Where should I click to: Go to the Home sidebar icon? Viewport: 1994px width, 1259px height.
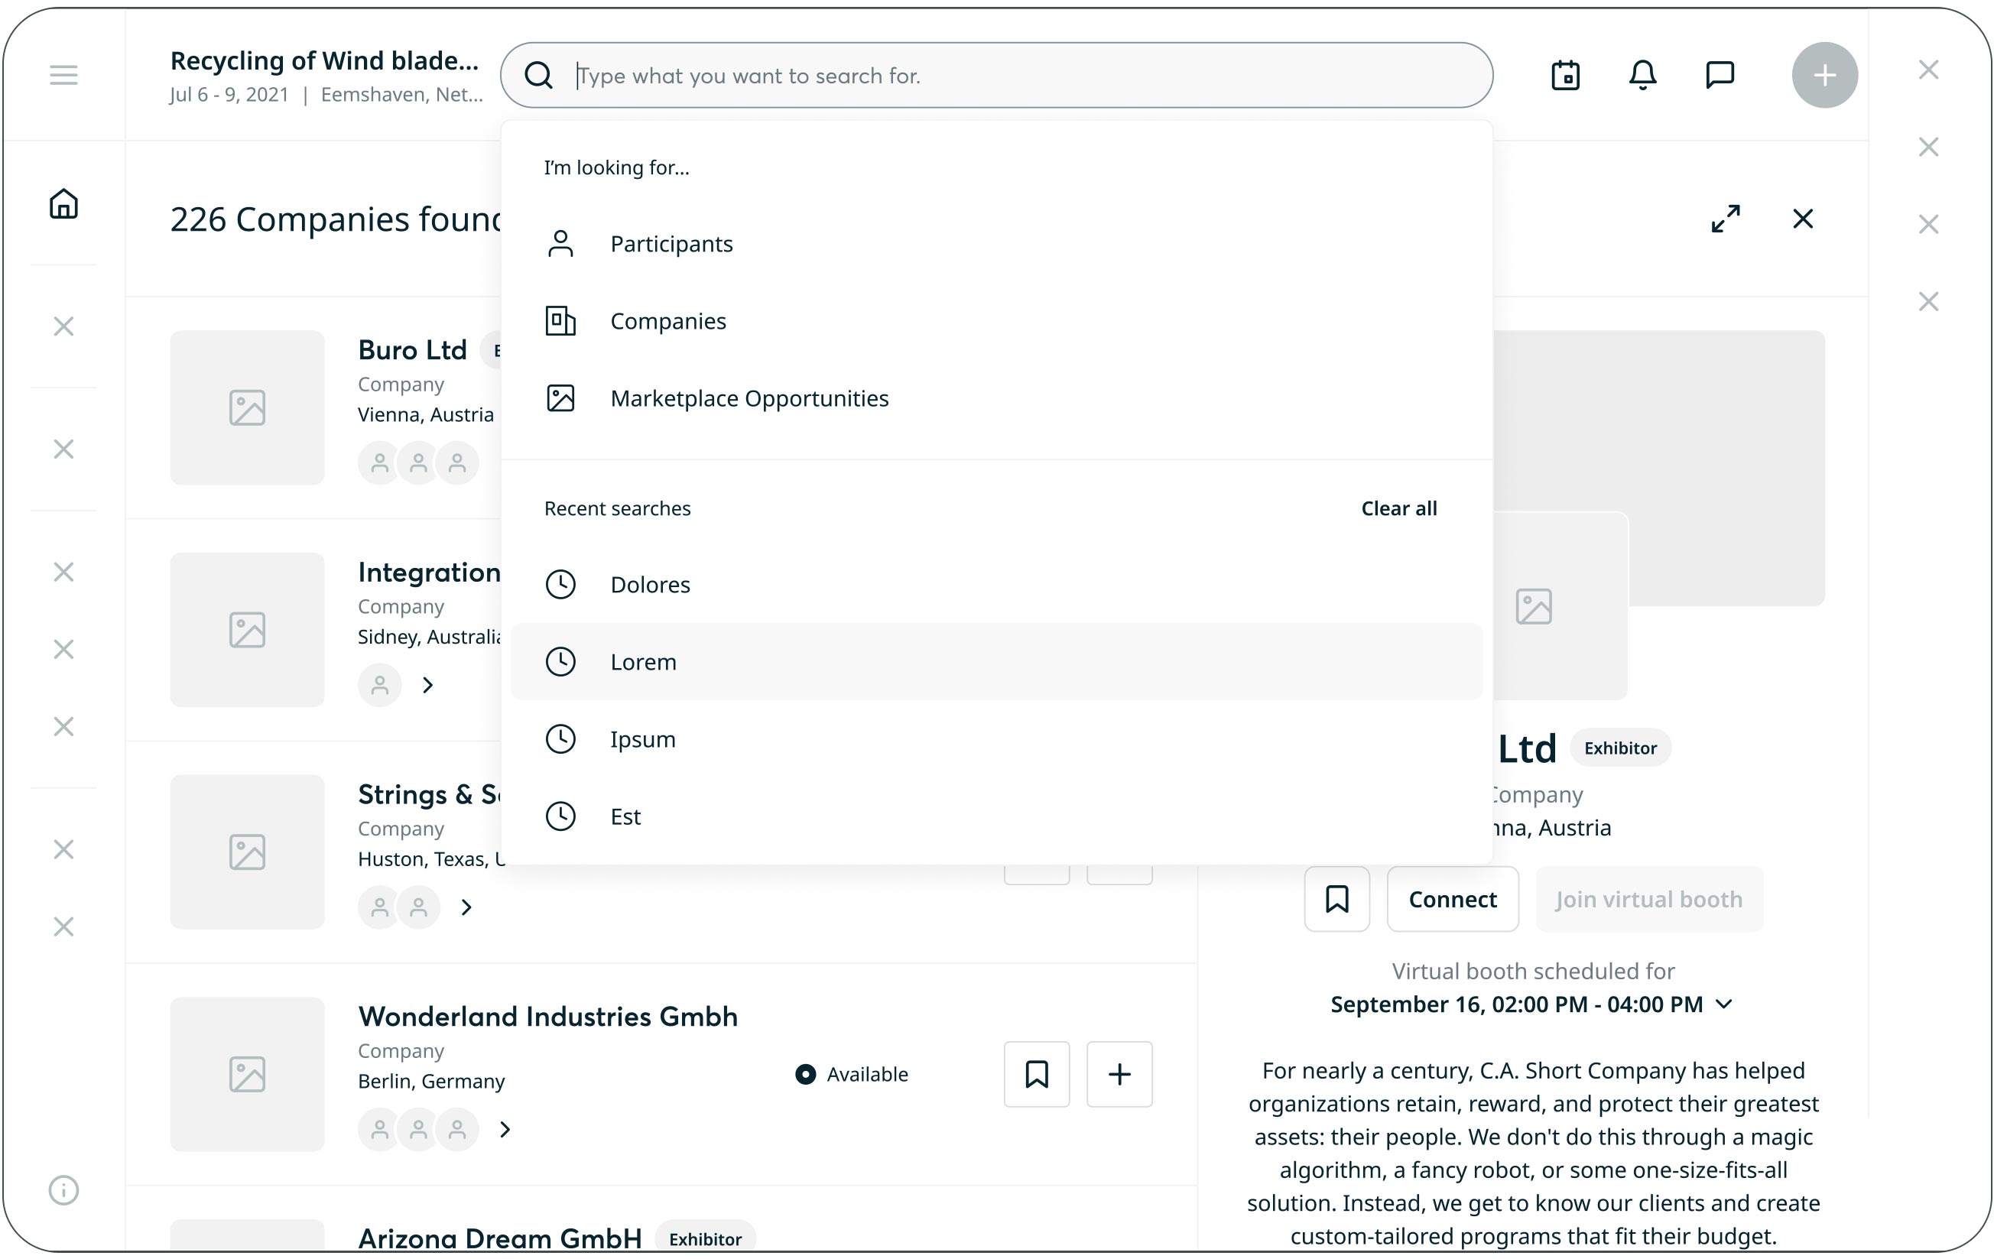(63, 203)
